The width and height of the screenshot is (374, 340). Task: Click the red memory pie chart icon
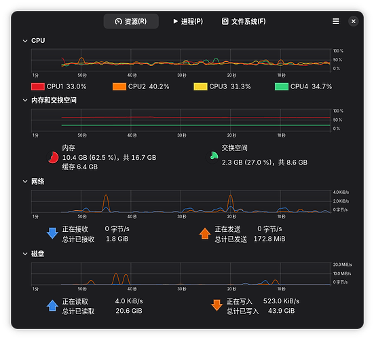53,158
